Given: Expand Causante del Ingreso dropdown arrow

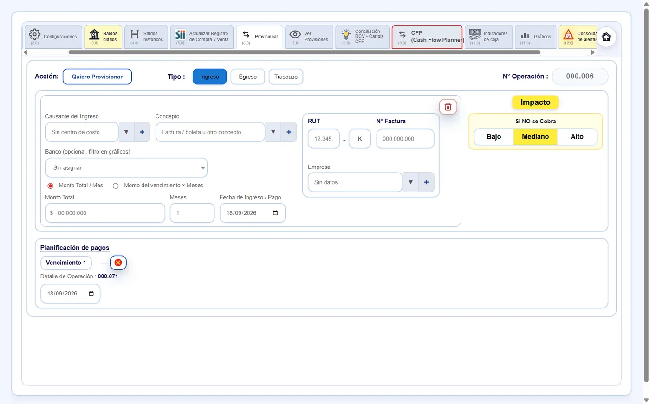Looking at the screenshot, I should (126, 132).
